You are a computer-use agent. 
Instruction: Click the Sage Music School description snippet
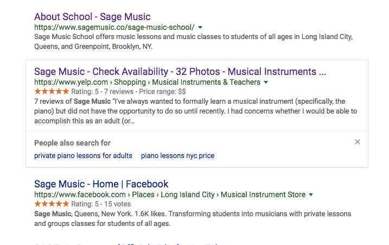tap(193, 42)
